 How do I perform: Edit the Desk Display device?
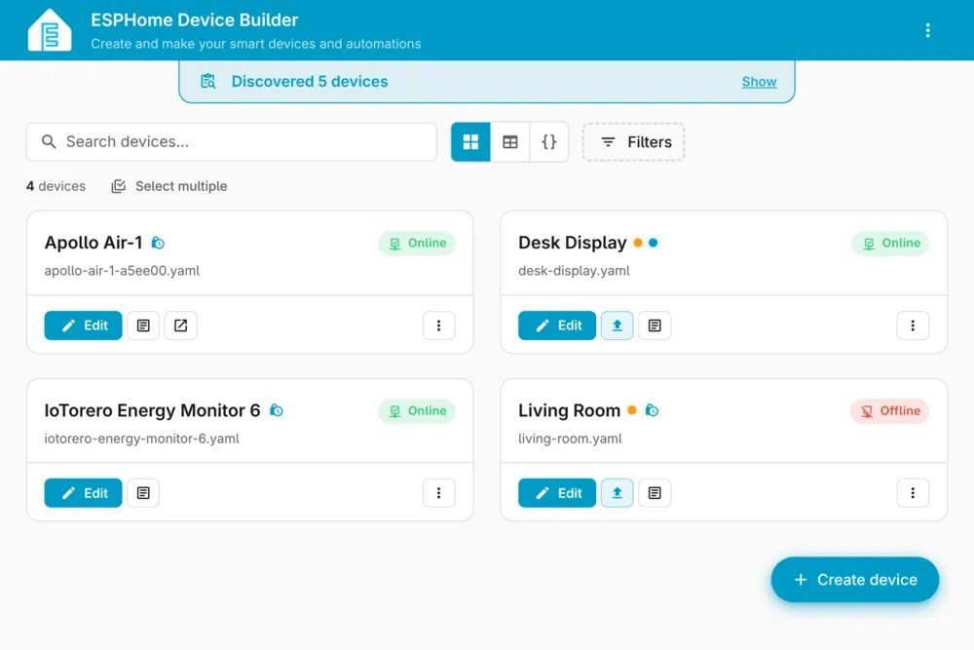pos(557,325)
